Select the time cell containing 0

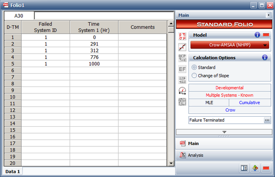click(x=94, y=38)
